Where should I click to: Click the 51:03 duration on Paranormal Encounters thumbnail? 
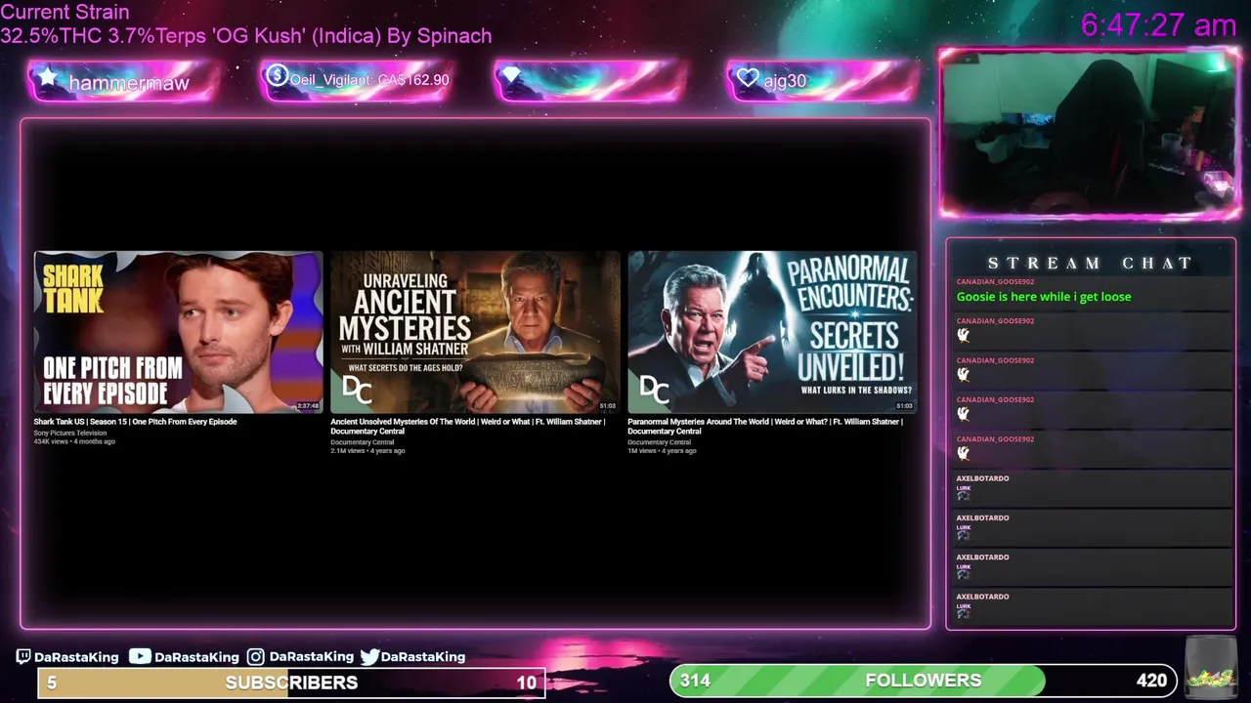[904, 406]
